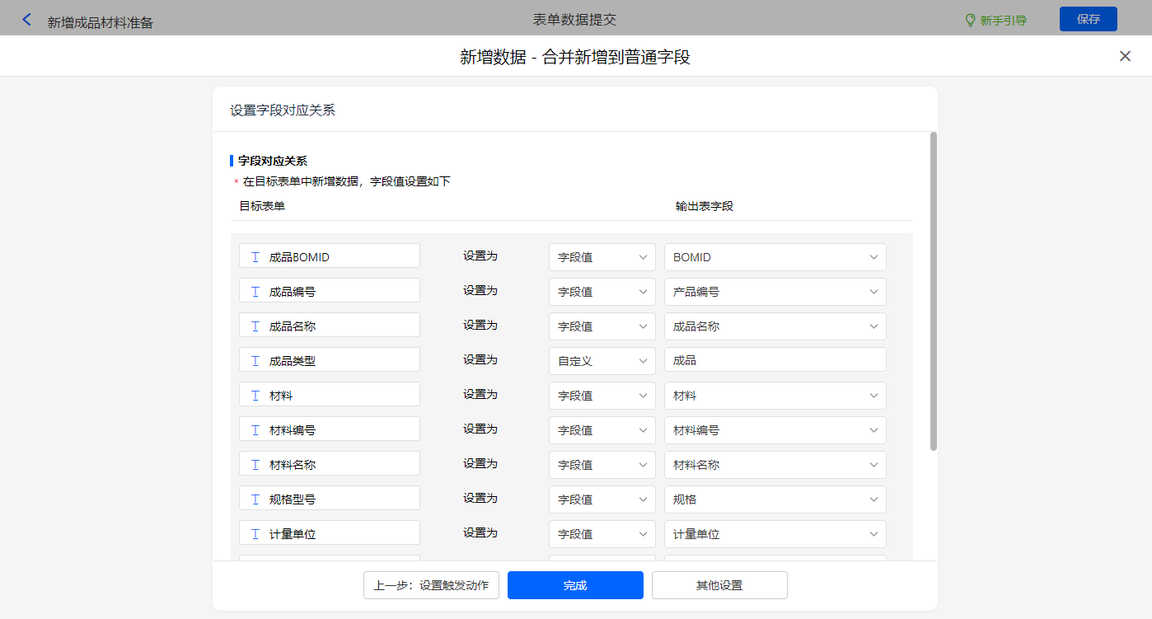Expand the BOMID output field dropdown
The image size is (1152, 619).
click(775, 257)
